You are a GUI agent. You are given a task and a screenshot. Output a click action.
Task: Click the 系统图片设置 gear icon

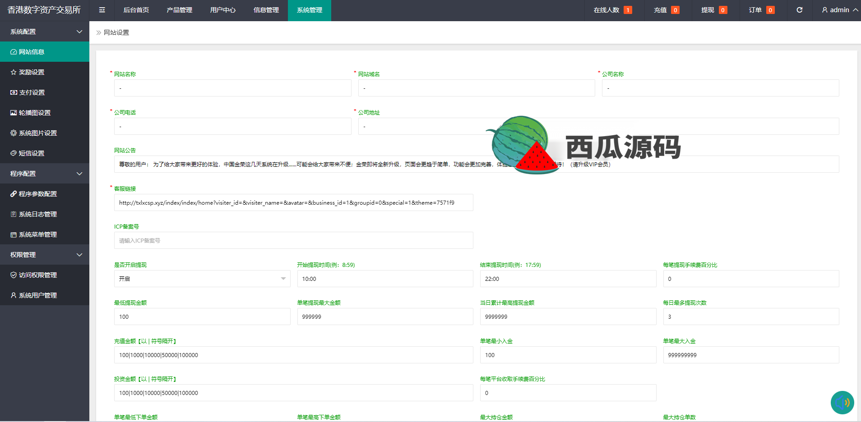14,133
